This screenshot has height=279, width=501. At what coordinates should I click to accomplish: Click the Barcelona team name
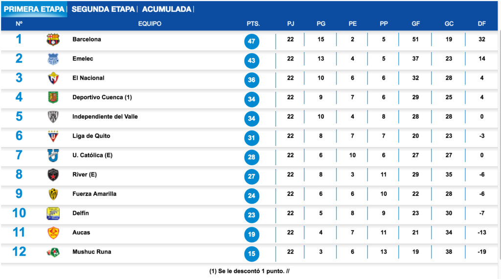click(87, 40)
